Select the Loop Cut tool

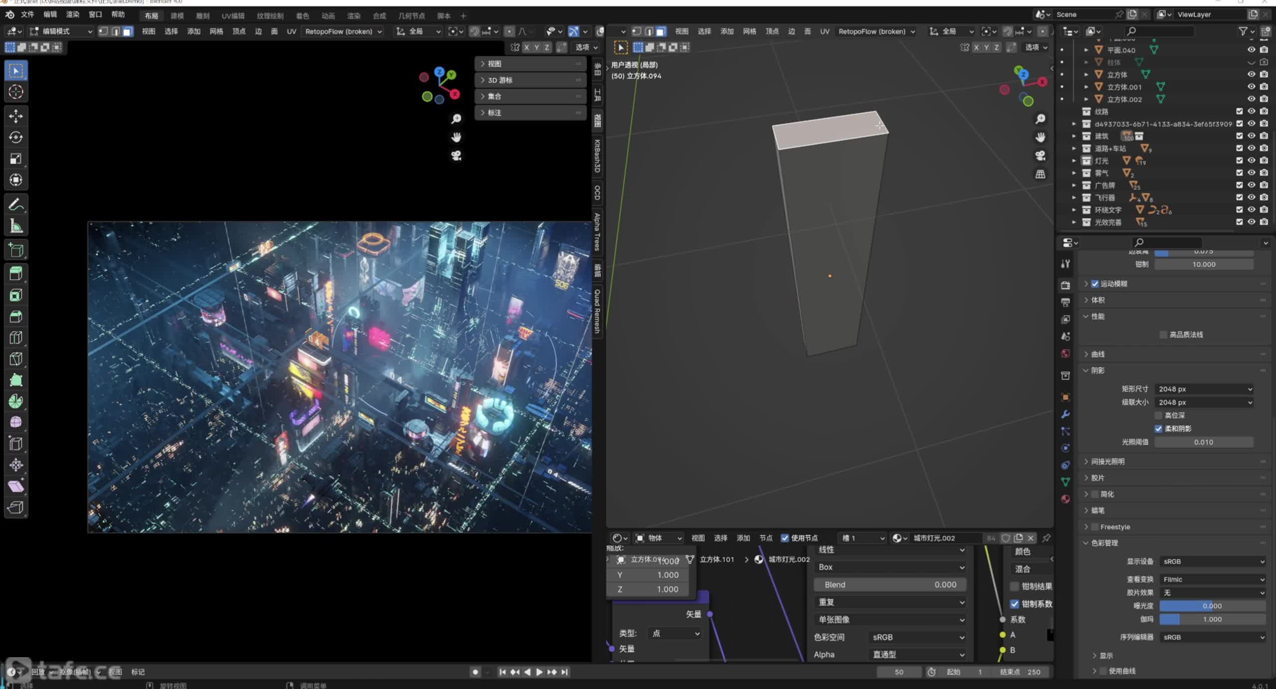click(x=16, y=338)
